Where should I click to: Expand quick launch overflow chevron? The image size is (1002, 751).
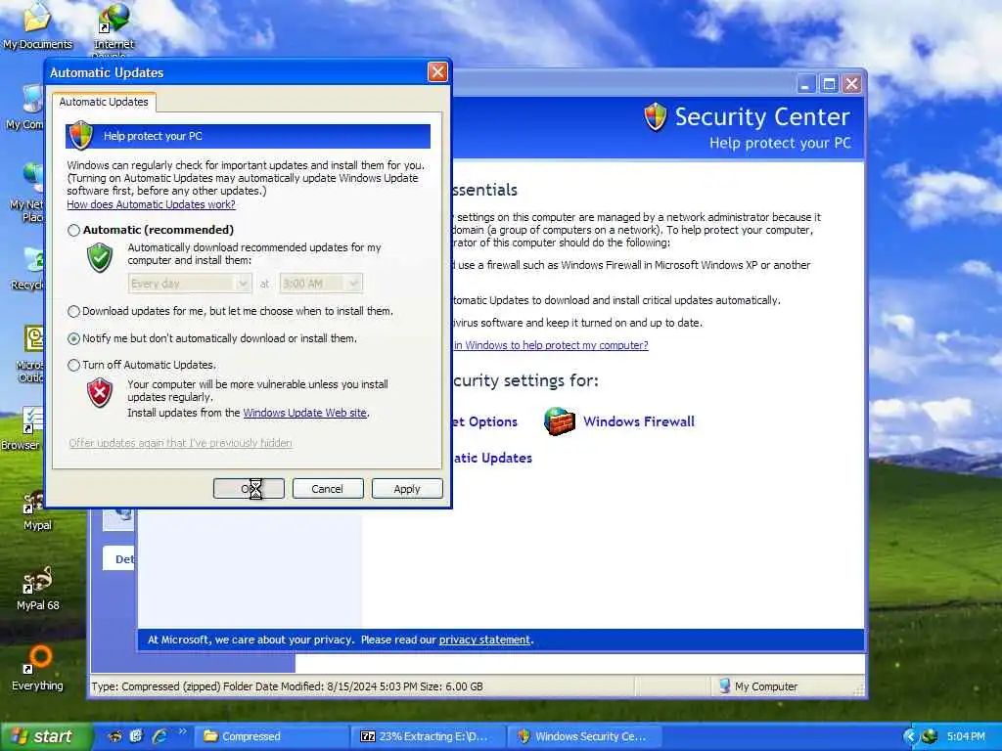pos(183,731)
